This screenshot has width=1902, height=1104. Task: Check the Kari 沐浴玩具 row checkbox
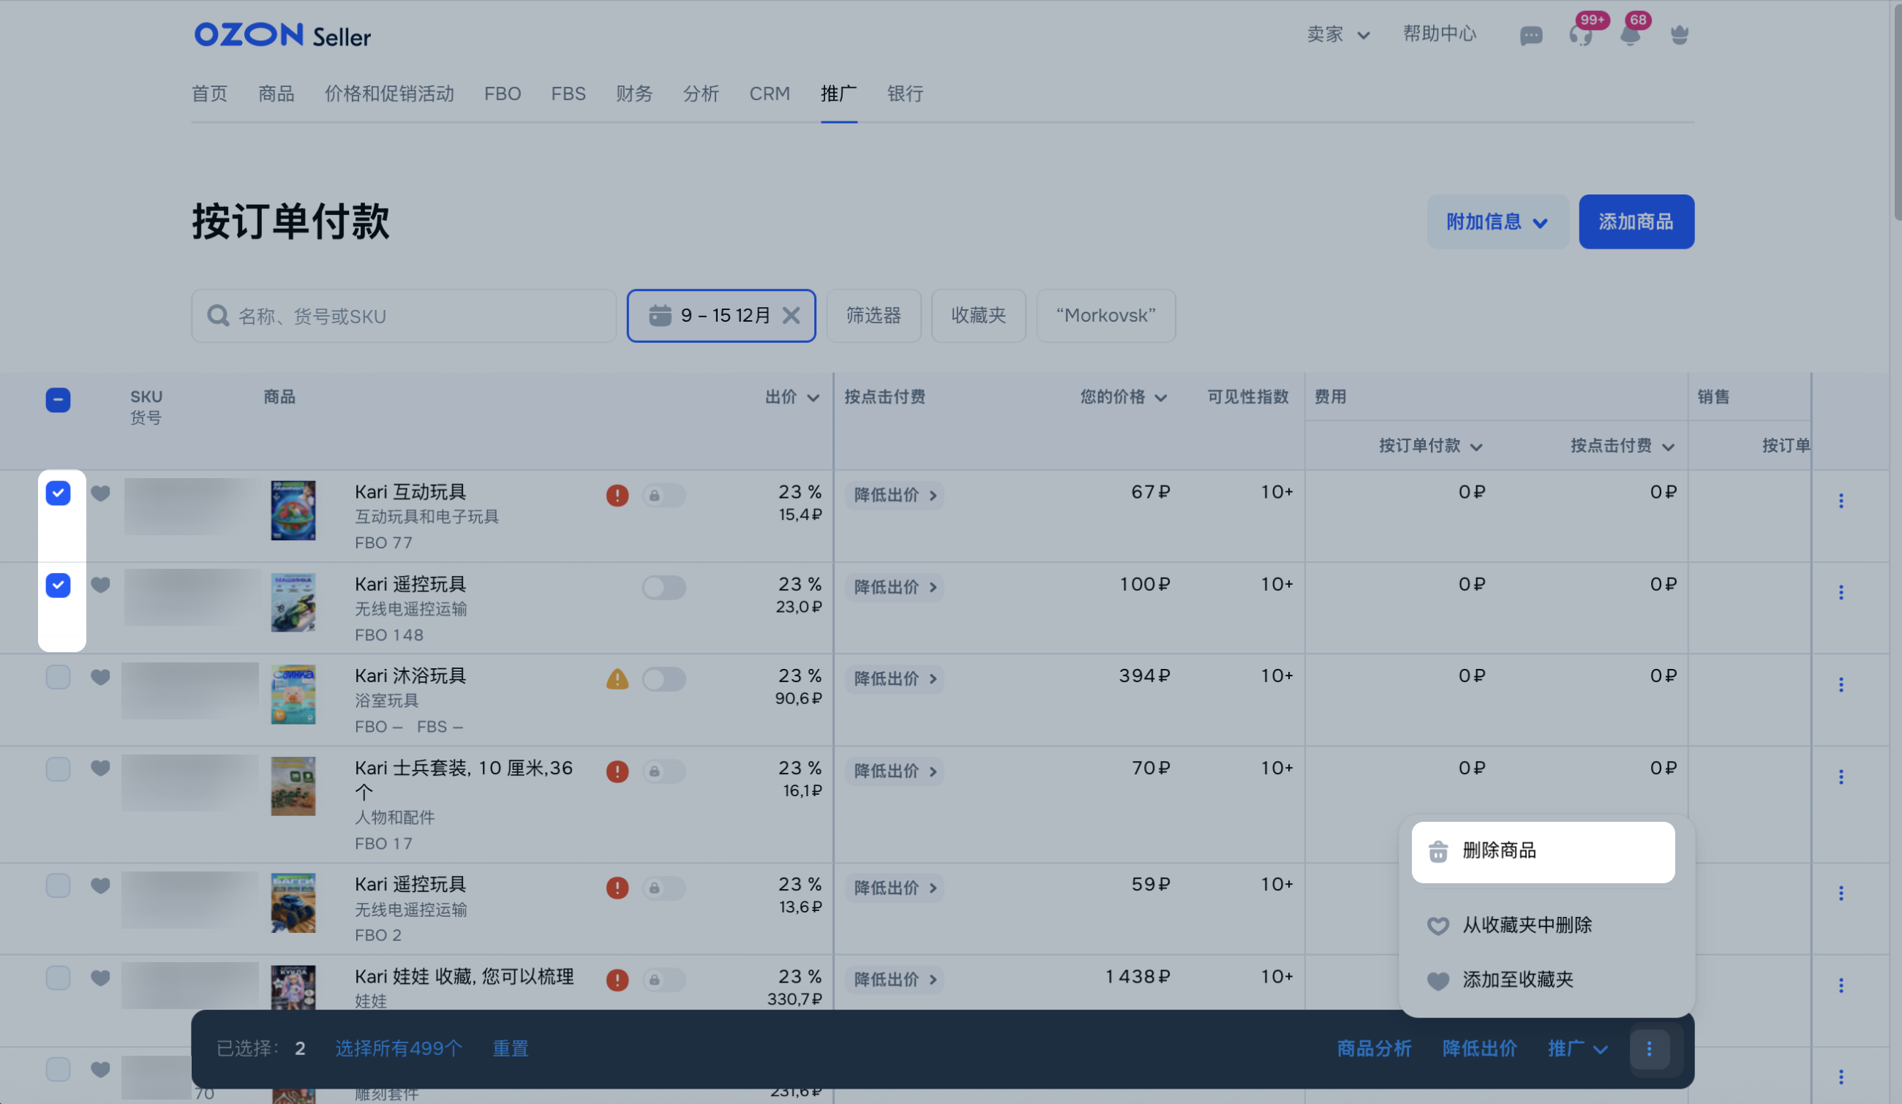pos(58,676)
